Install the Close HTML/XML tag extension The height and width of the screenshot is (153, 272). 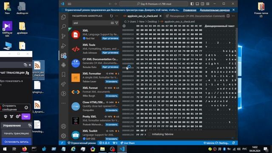pos(111,110)
